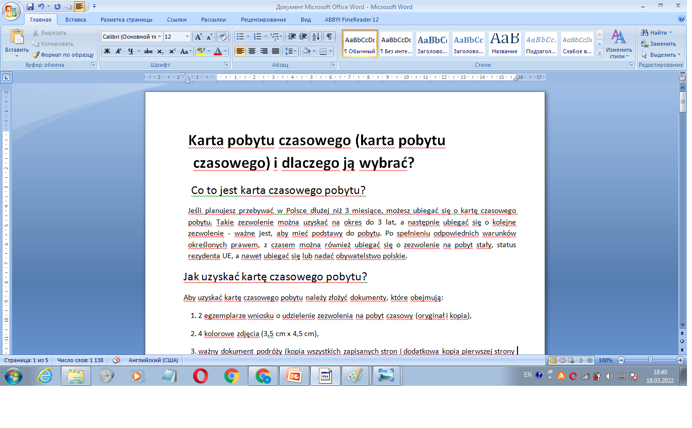Show paragraph marks with the ¶ toggle

(x=328, y=36)
